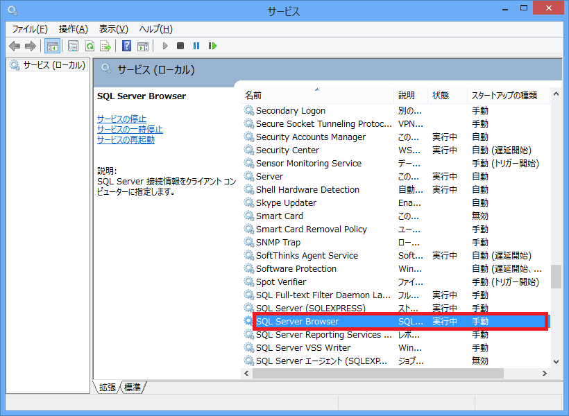Image resolution: width=569 pixels, height=416 pixels.
Task: Select the Secondary Logon service row
Action: tap(396, 111)
